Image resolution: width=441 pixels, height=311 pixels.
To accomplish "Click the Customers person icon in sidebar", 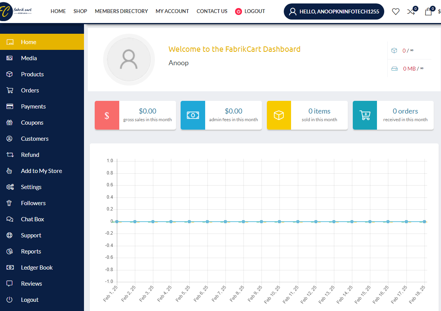I will click(10, 139).
